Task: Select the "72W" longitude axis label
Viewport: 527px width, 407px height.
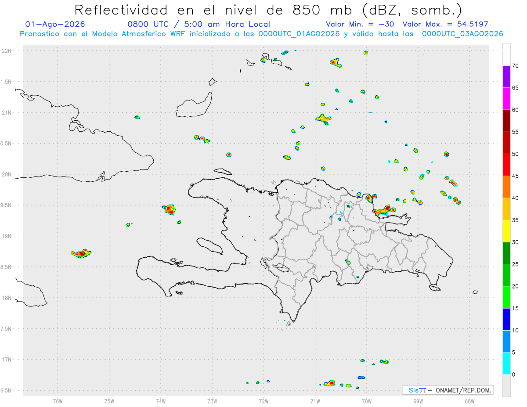Action: click(x=263, y=401)
